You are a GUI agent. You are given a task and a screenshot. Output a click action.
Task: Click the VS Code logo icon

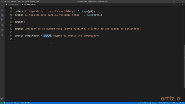click(2, 1)
